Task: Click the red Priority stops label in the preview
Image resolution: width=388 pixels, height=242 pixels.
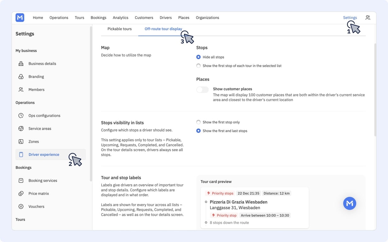Action: [x=220, y=193]
